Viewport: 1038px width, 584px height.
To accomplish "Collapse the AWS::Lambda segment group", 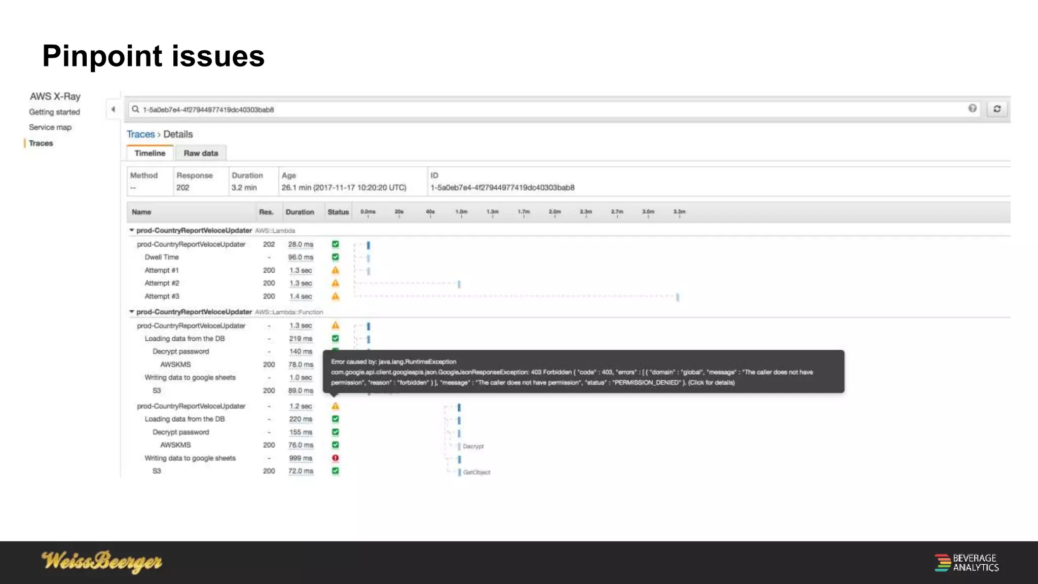I will [132, 230].
